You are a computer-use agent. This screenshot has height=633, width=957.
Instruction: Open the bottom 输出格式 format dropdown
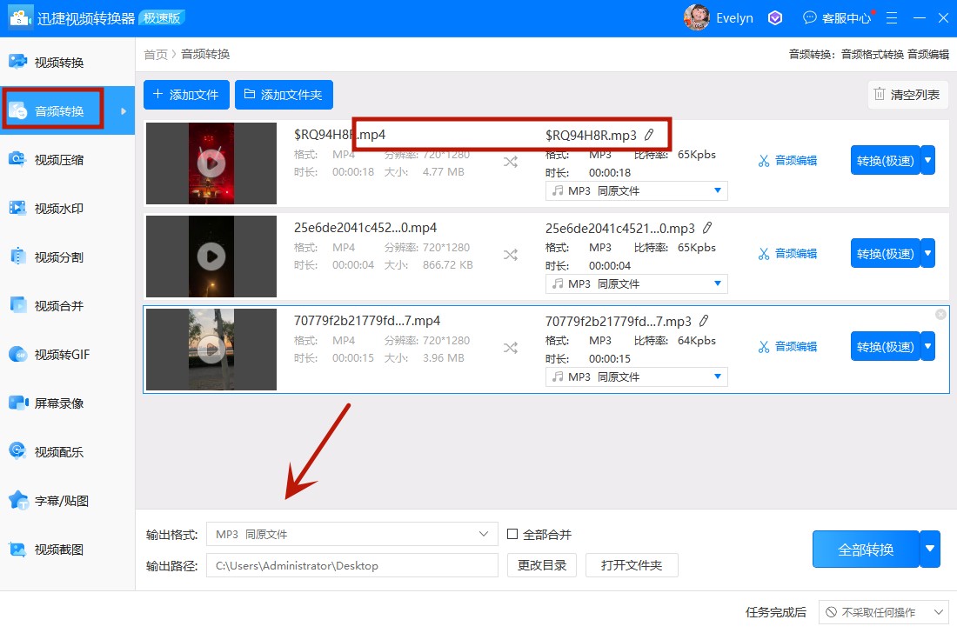pos(351,534)
